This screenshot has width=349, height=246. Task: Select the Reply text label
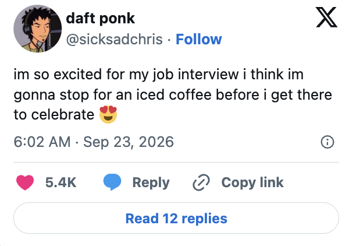pos(151,182)
